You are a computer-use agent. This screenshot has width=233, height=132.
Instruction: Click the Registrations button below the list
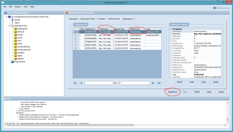[172, 92]
